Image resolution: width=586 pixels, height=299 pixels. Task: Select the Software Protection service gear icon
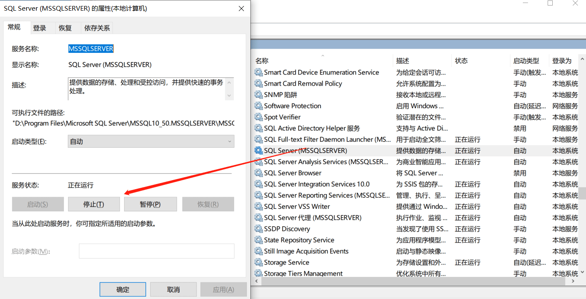258,106
